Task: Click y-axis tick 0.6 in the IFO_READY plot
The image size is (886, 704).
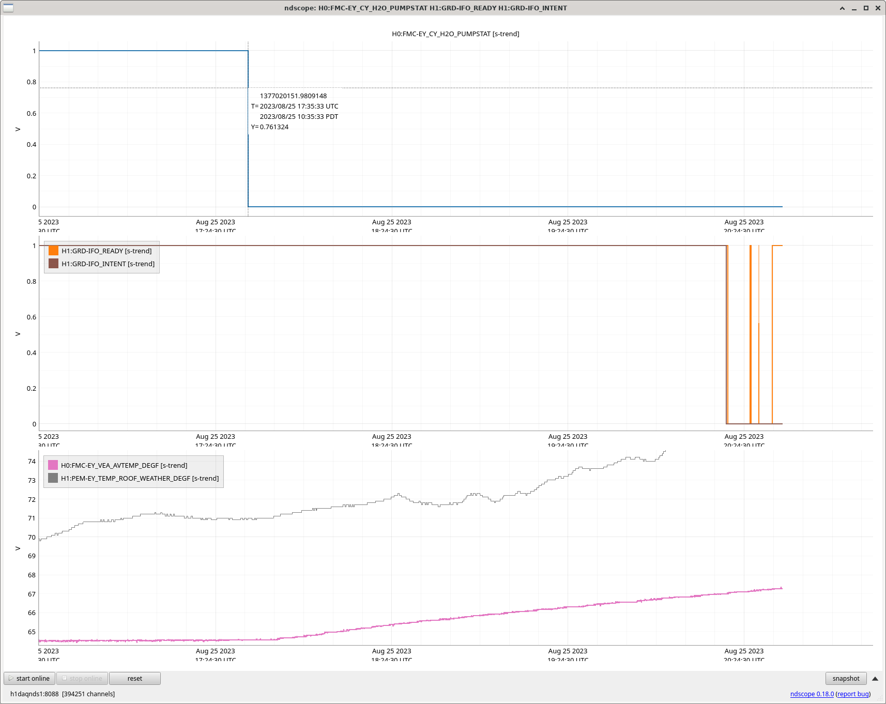Action: 32,317
